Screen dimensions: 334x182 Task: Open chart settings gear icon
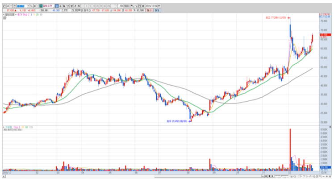pos(143,6)
